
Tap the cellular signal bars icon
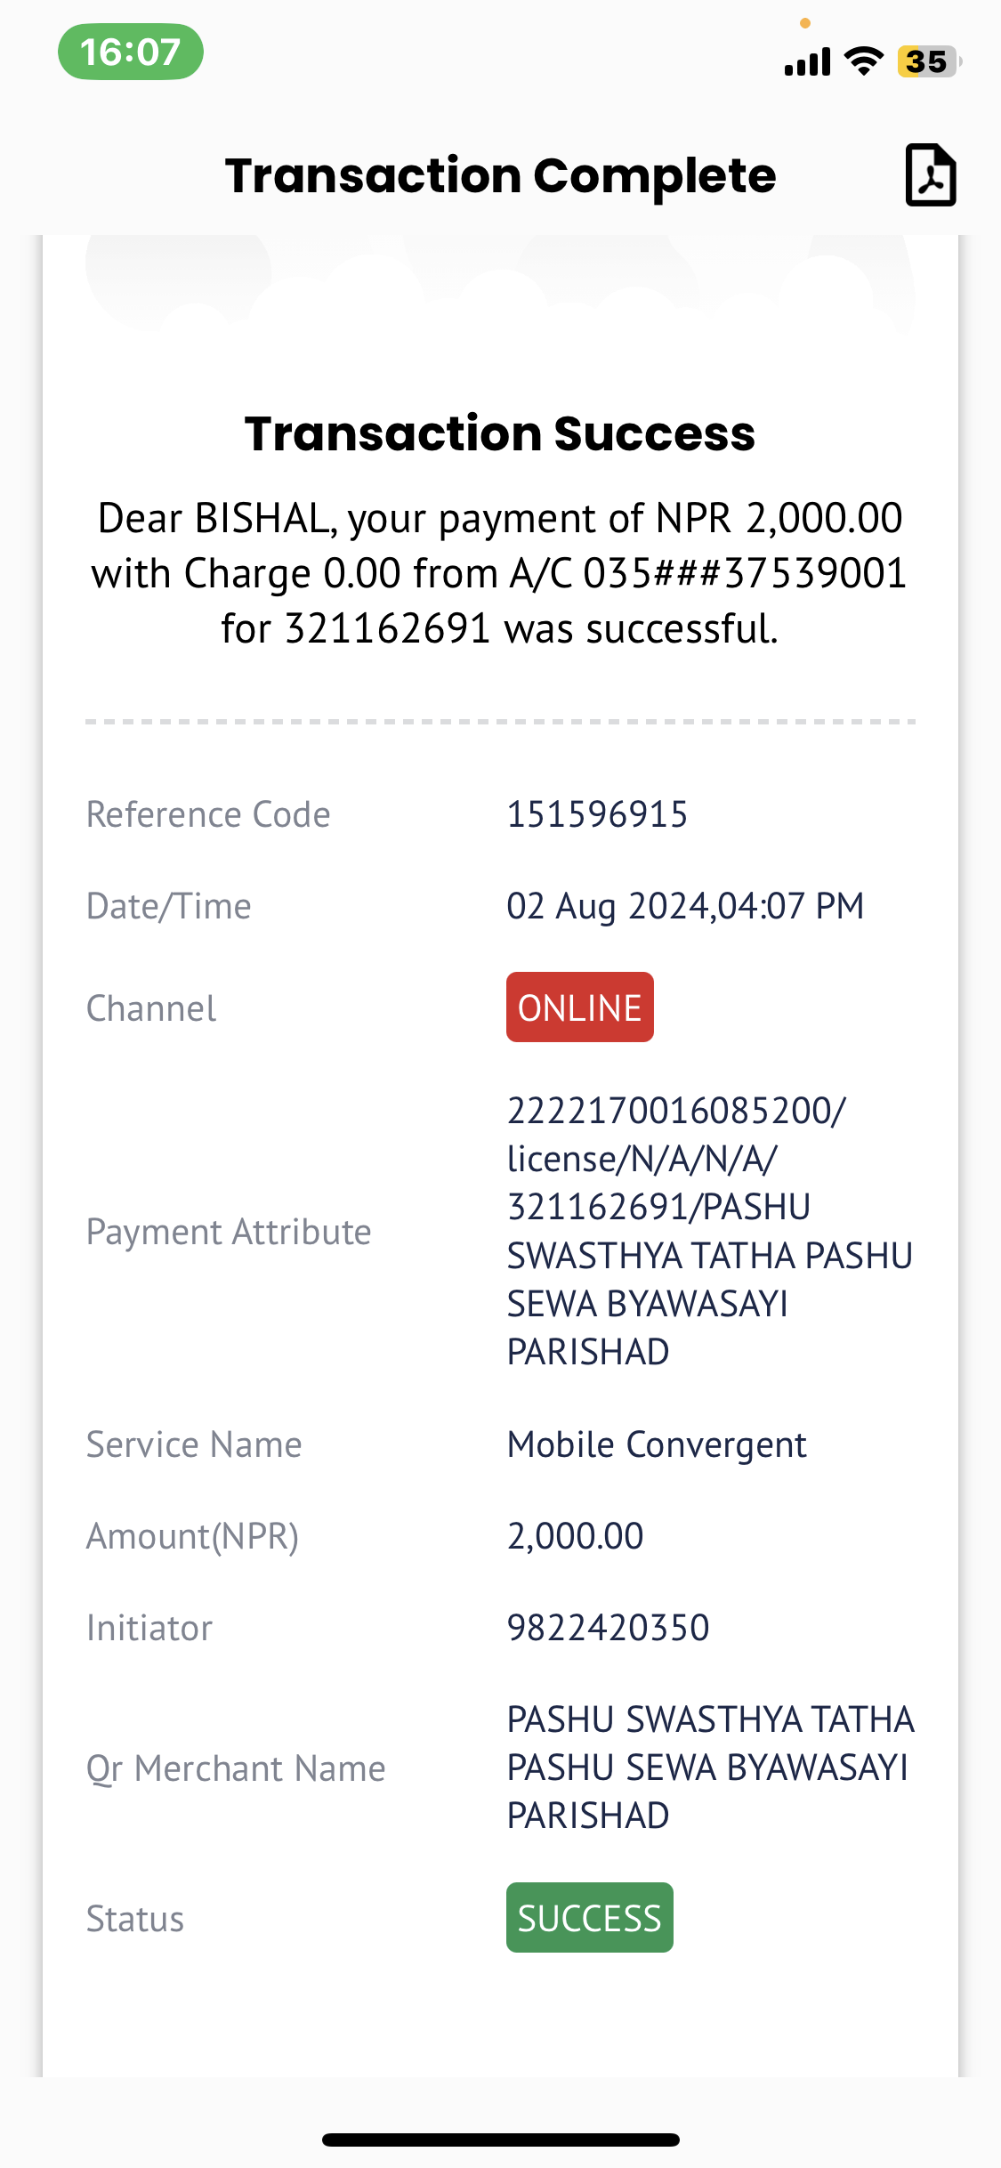click(x=808, y=61)
